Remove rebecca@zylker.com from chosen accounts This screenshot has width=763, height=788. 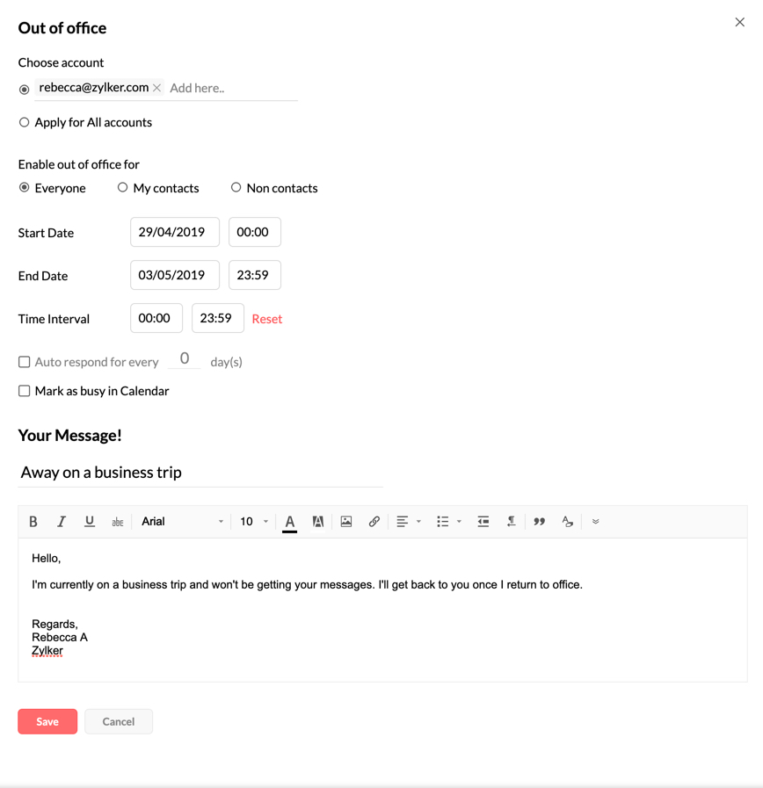[157, 88]
